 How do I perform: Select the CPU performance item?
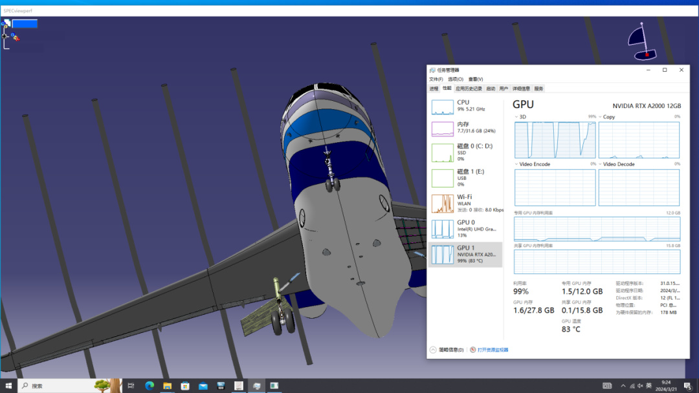[x=465, y=107]
